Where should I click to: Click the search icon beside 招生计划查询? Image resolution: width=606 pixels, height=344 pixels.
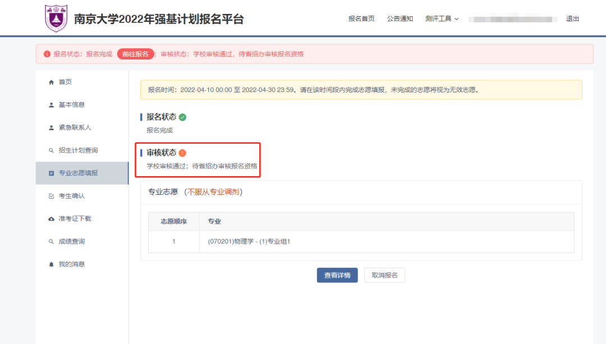pos(51,150)
